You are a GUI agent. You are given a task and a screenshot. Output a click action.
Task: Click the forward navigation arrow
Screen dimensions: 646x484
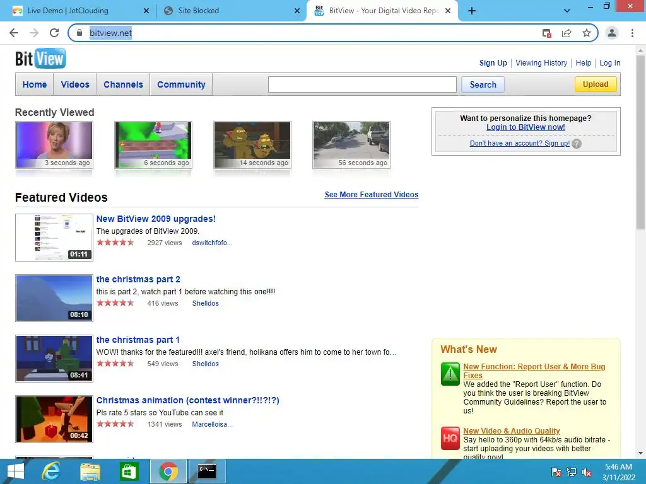pos(34,33)
